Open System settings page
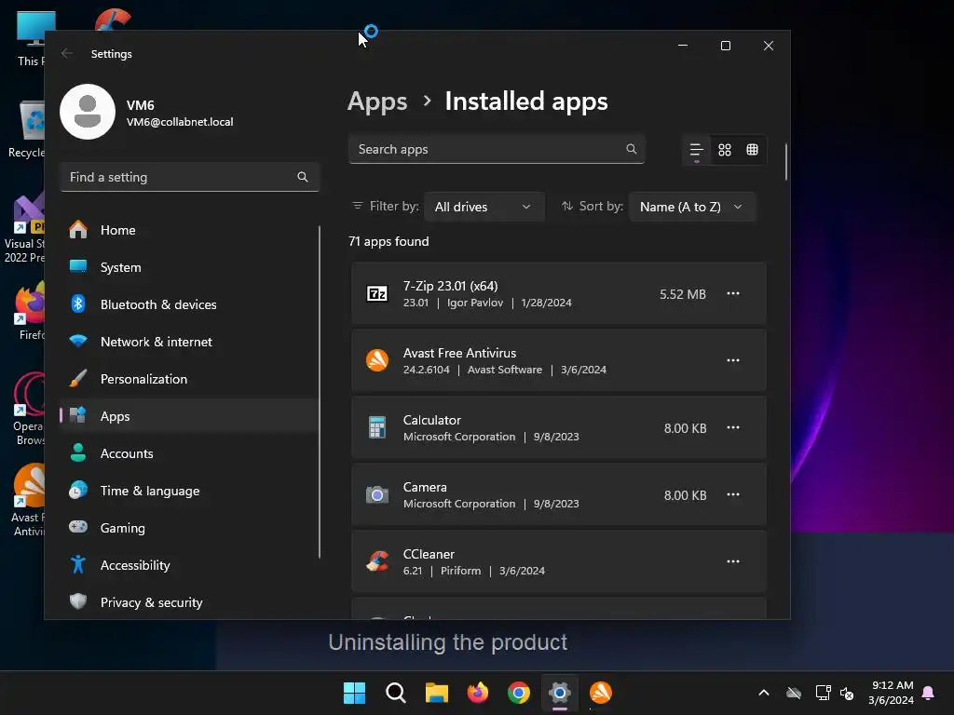The height and width of the screenshot is (715, 954). click(x=189, y=267)
